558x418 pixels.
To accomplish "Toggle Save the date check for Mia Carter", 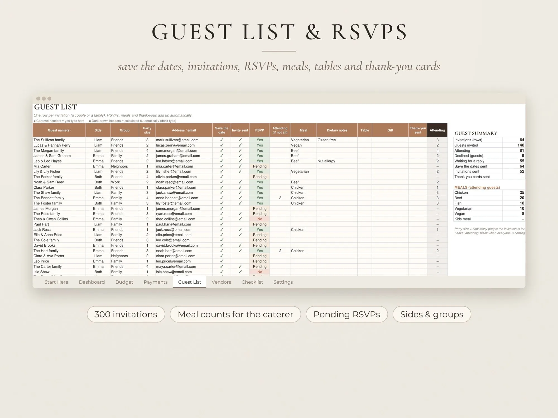I will click(222, 166).
